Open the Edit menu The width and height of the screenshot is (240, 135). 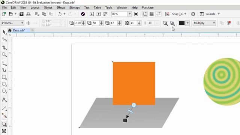pos(13,7)
